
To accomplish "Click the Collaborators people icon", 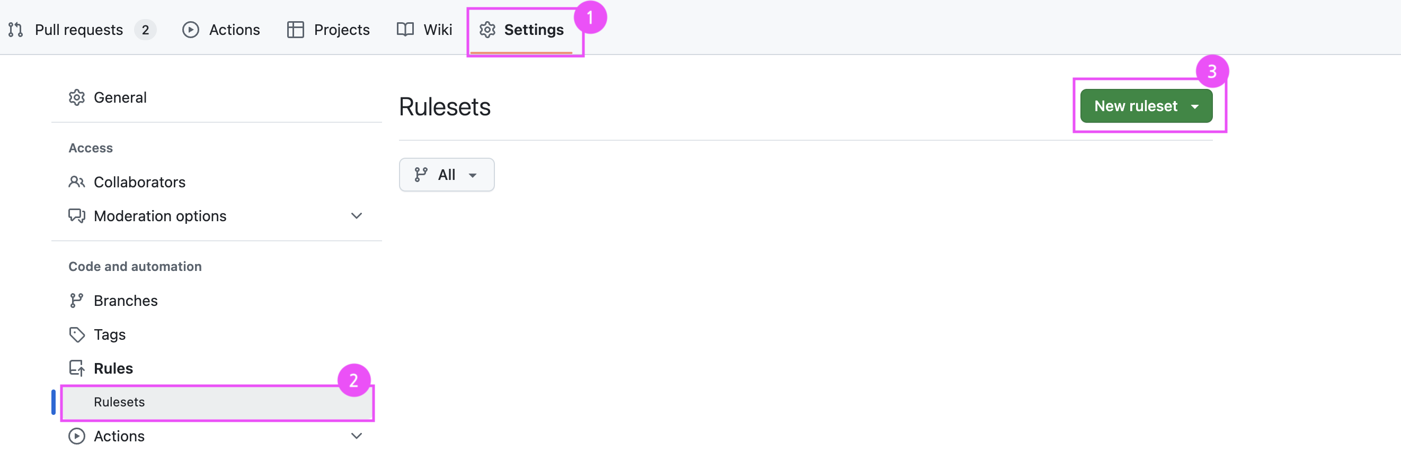I will pyautogui.click(x=77, y=182).
